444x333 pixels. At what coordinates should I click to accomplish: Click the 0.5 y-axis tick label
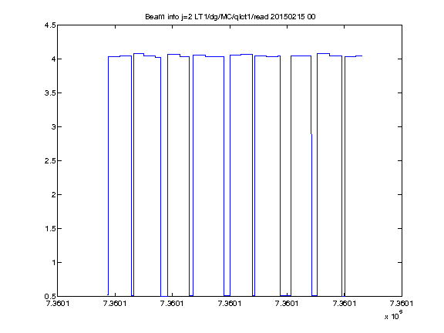50,297
